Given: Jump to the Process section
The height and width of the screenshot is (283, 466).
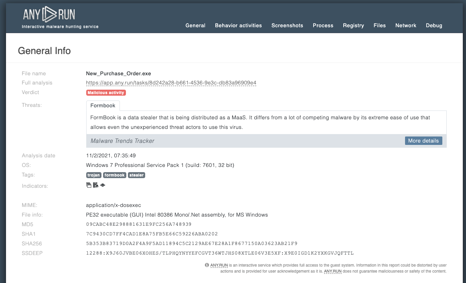Looking at the screenshot, I should (323, 26).
